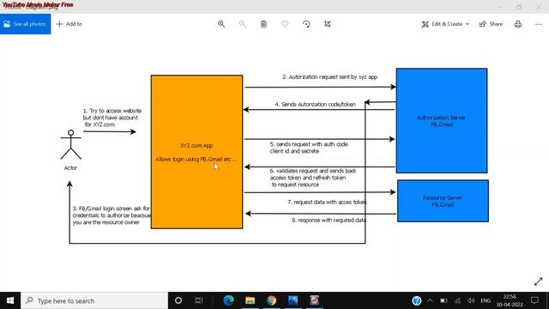
Task: Open the notification center
Action: pos(534,300)
